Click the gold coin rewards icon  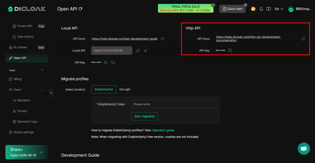[253, 9]
